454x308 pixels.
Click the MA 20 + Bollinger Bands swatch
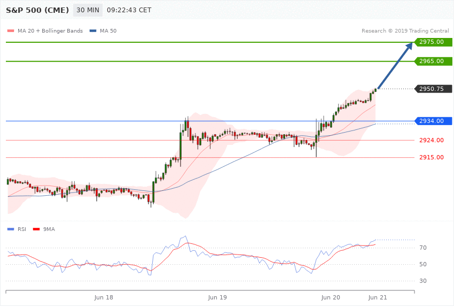11,30
